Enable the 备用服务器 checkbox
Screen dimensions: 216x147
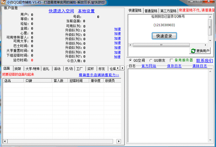(171, 60)
